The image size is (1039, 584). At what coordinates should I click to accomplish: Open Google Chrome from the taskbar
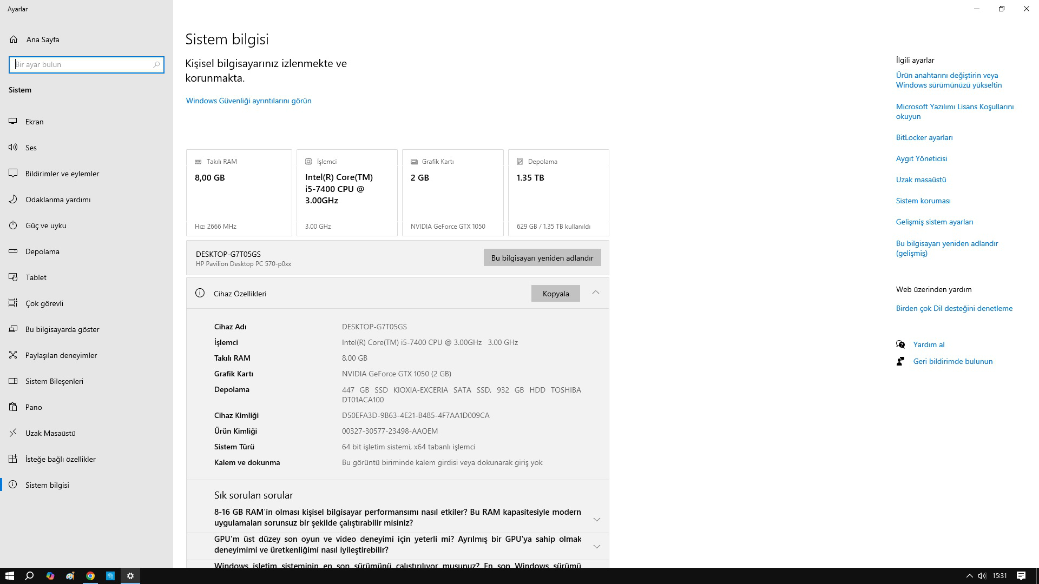pyautogui.click(x=90, y=576)
